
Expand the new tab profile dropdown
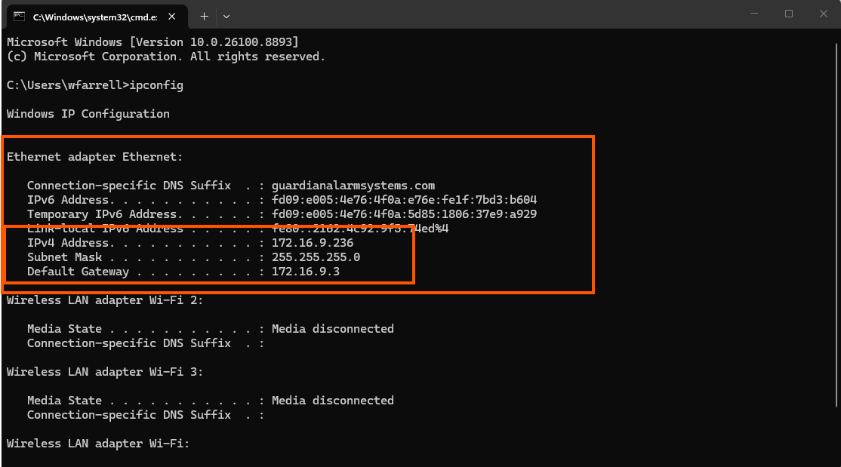[226, 17]
